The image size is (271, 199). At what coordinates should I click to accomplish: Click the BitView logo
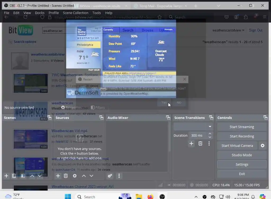coord(21,30)
